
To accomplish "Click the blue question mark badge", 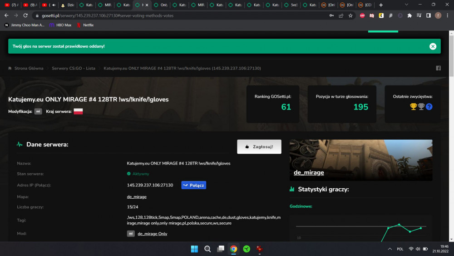I will pos(429,107).
